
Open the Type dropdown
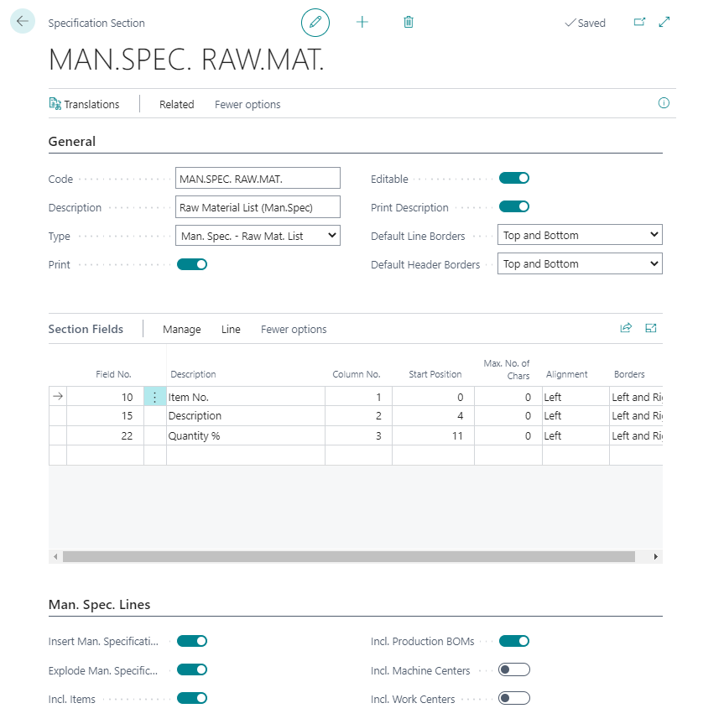(x=258, y=236)
